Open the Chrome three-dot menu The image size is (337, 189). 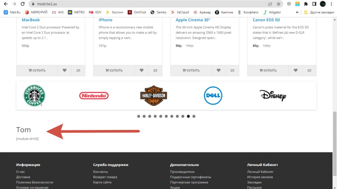331,4
